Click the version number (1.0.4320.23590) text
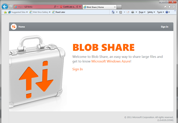The width and height of the screenshot is (178, 123). [x=165, y=120]
